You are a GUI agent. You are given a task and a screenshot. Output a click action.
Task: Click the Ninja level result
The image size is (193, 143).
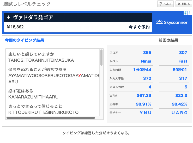pos(146,61)
